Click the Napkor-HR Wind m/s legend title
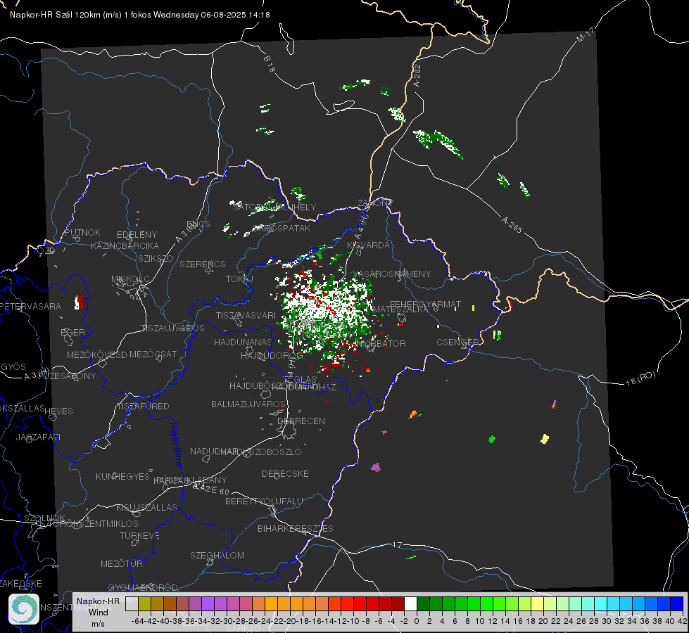Viewport: 689px width, 633px height. (98, 611)
